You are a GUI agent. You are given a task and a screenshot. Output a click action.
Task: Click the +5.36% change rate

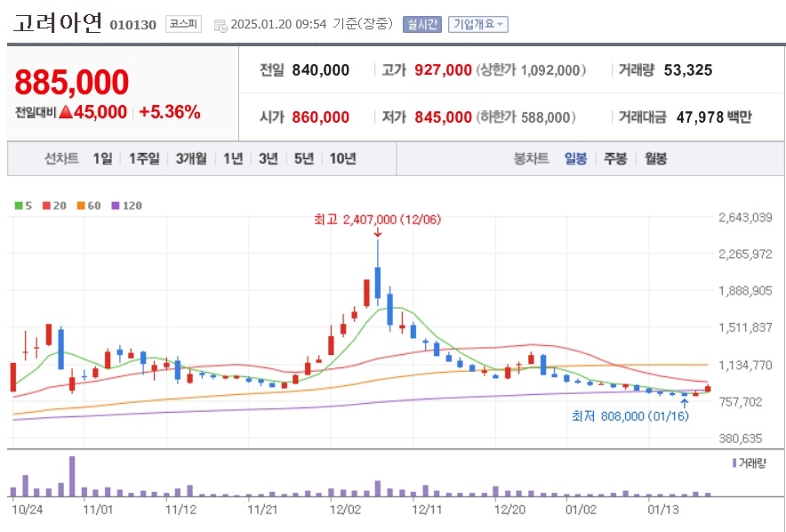pyautogui.click(x=170, y=112)
